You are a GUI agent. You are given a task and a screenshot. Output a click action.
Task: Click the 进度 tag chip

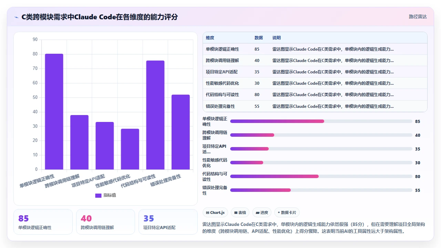(x=261, y=213)
